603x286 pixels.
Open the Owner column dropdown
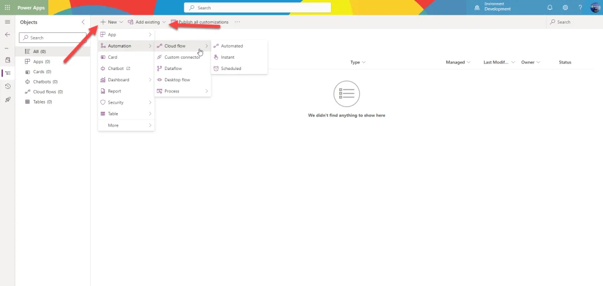click(x=531, y=62)
